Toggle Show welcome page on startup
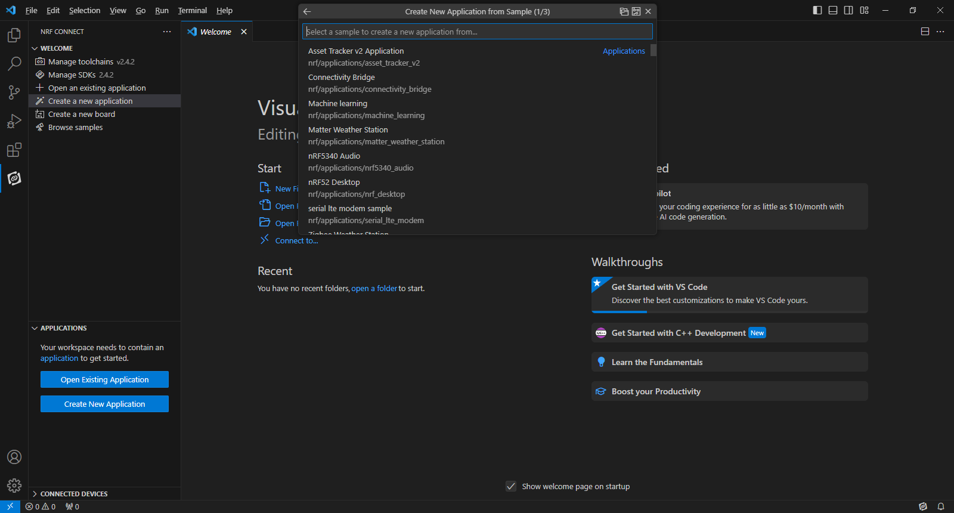 511,486
